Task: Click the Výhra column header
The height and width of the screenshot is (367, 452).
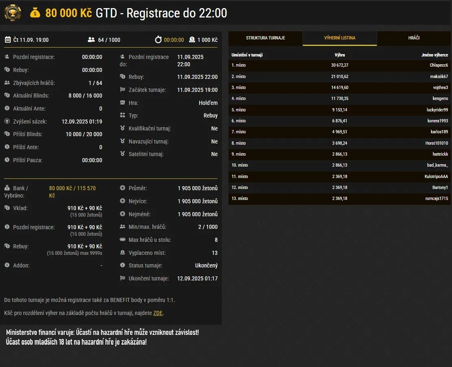Action: 339,55
